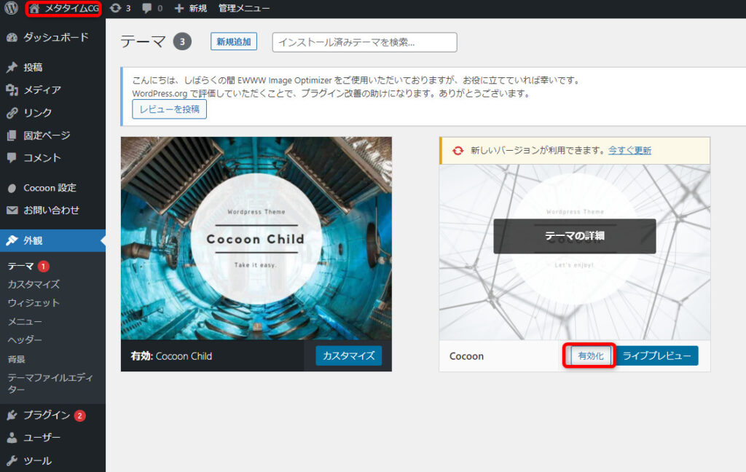
Task: Click the home icon beside メタタイムCG
Action: point(34,9)
